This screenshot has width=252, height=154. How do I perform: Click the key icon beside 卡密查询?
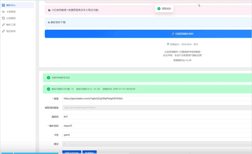pos(3,12)
